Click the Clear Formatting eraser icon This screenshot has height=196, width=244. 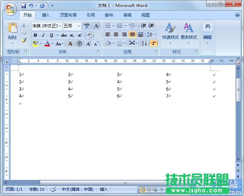(x=89, y=35)
